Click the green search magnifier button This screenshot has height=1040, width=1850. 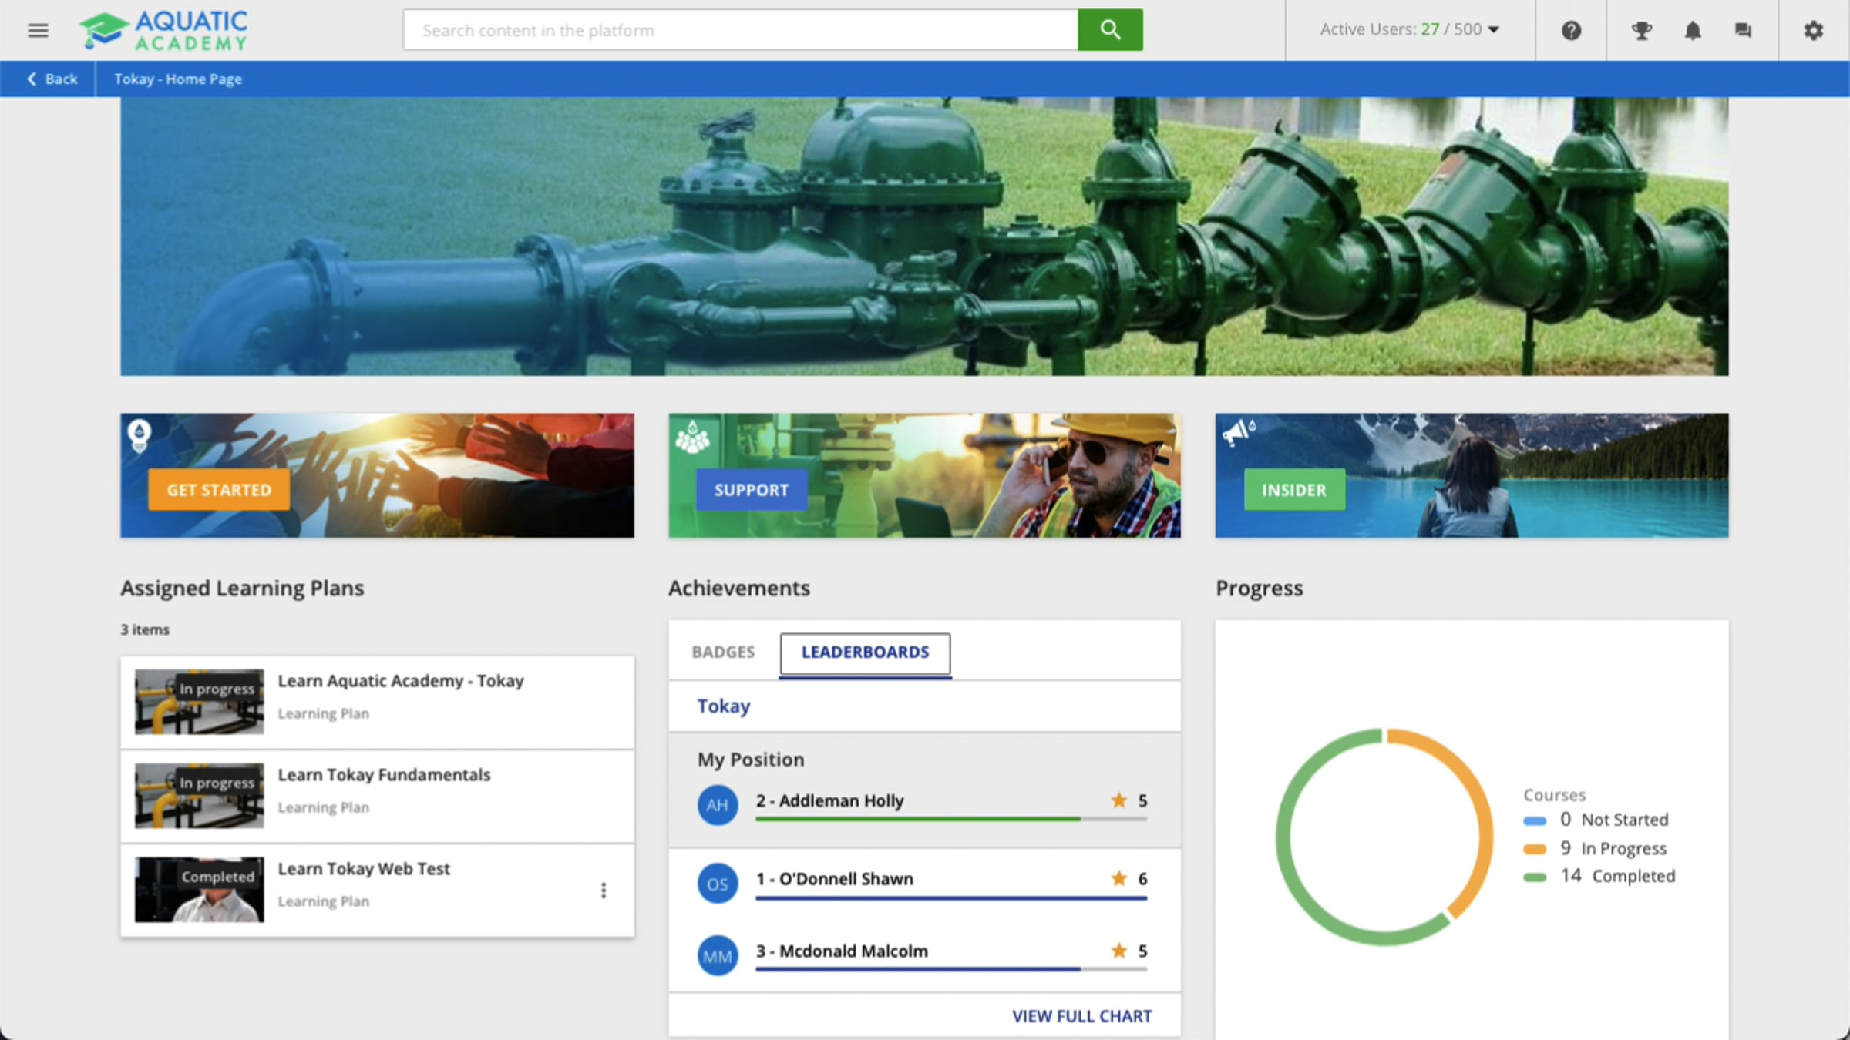click(1110, 30)
